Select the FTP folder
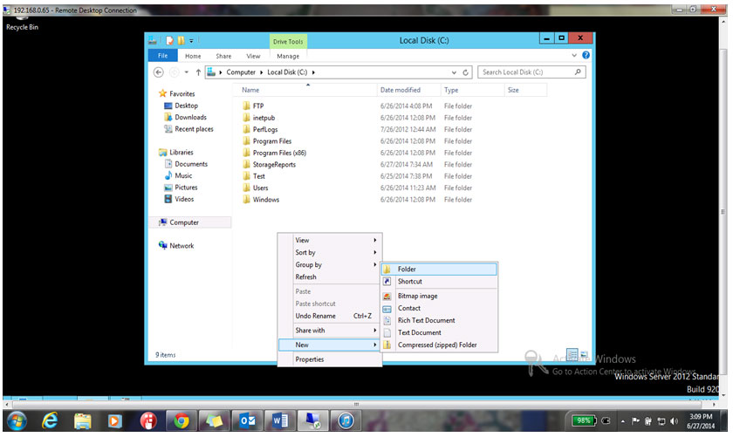 pyautogui.click(x=258, y=106)
